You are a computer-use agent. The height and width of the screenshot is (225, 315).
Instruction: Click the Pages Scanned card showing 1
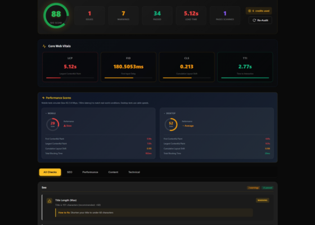pos(225,16)
